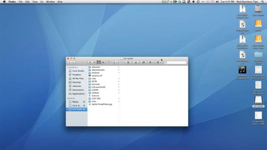Switch Finder to icon view

click(x=90, y=62)
